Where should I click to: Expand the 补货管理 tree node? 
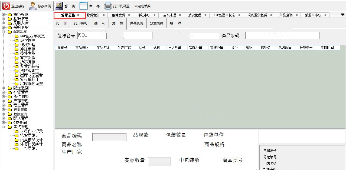[x=3, y=92]
